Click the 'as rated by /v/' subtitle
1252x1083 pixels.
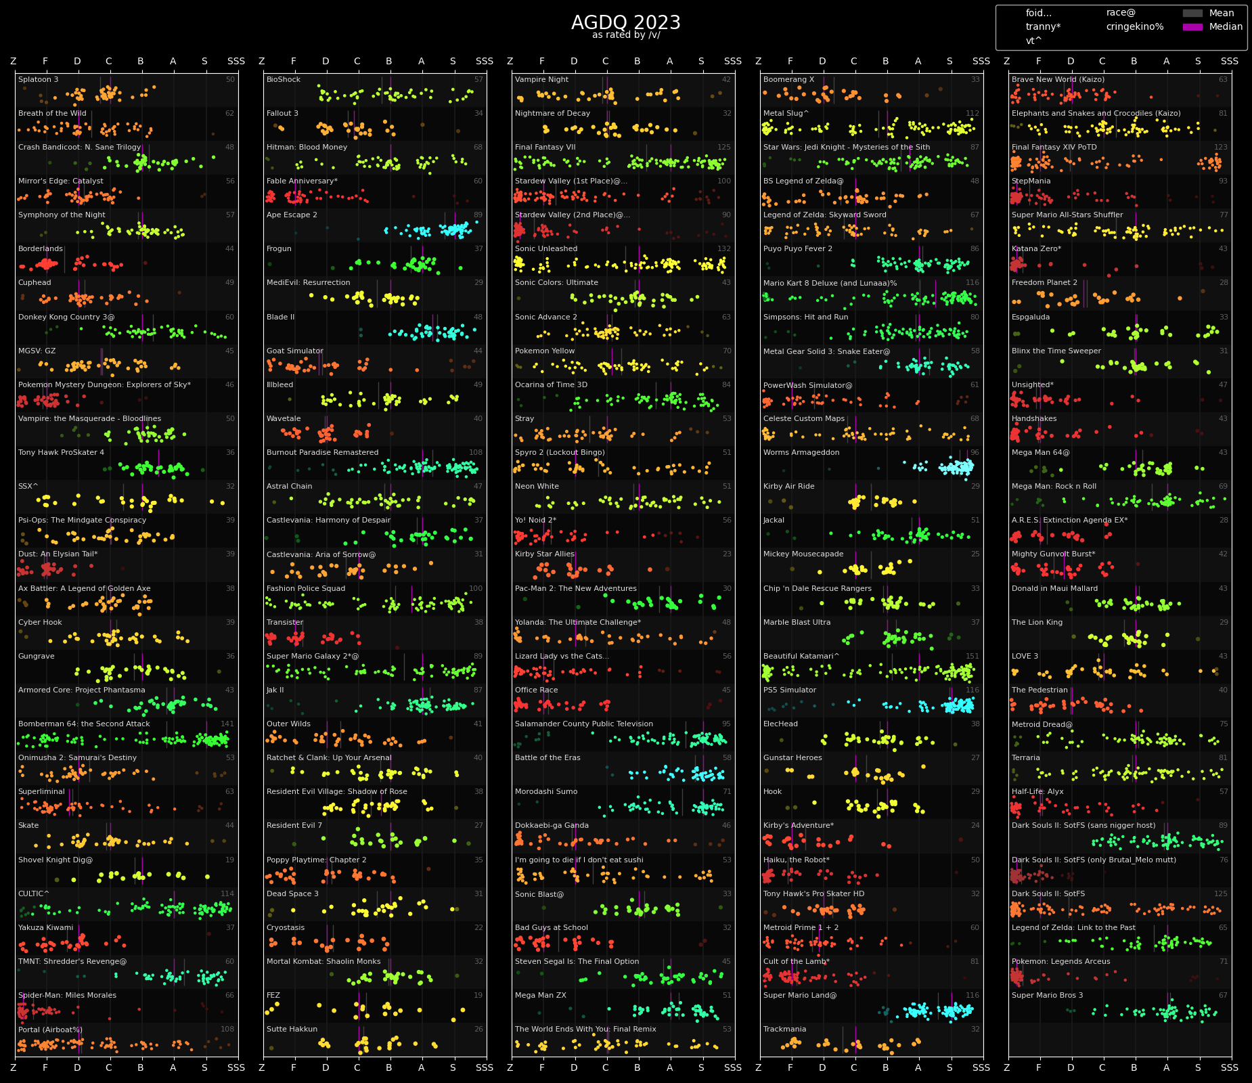pyautogui.click(x=626, y=35)
